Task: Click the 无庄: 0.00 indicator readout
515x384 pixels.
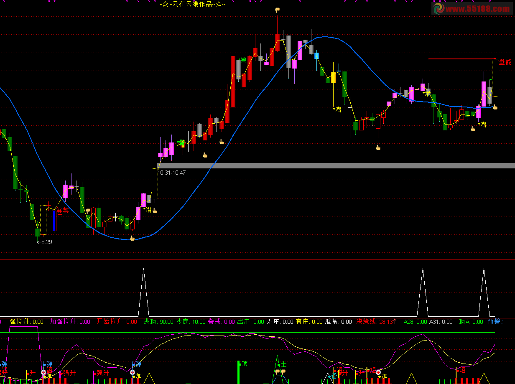Action: pos(280,322)
